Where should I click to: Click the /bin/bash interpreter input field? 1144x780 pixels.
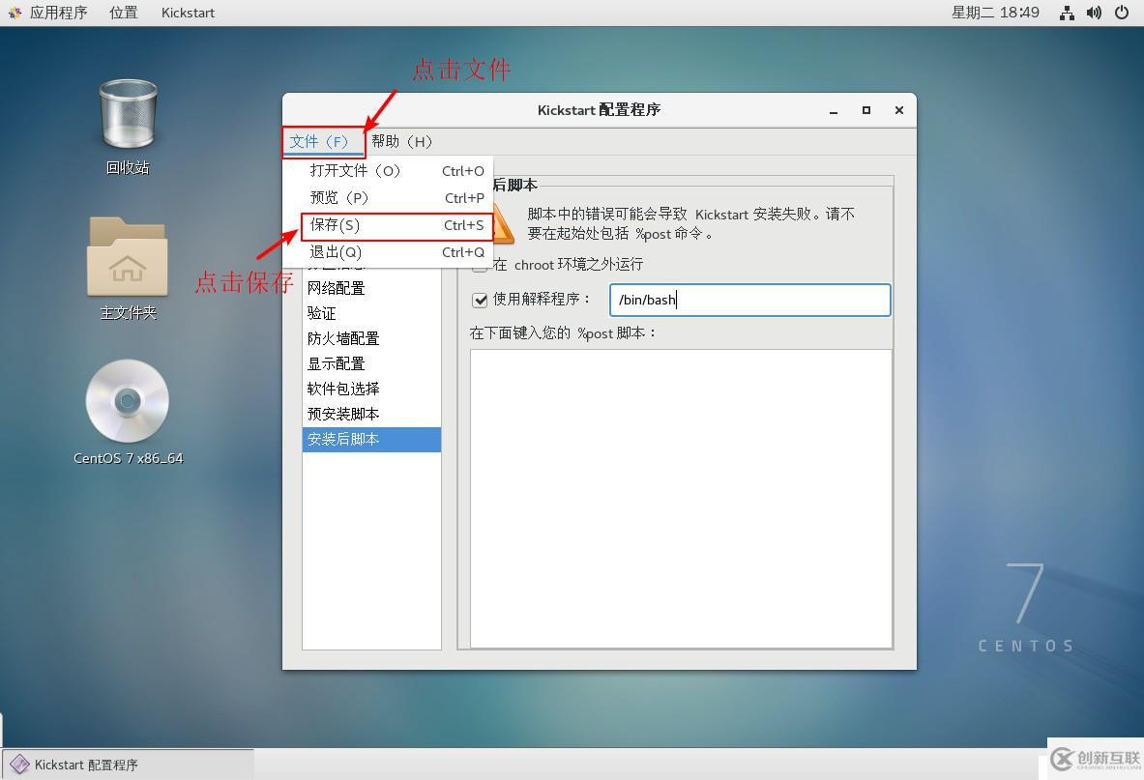pos(750,300)
